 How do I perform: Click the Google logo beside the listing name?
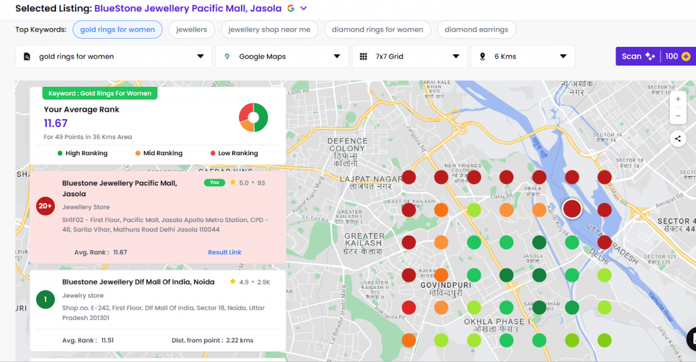[290, 9]
